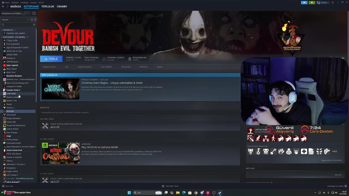Image resolution: width=349 pixels, height=196 pixels.
Task: Open Başarımlarını Görüntüle link
Action: click(x=332, y=160)
